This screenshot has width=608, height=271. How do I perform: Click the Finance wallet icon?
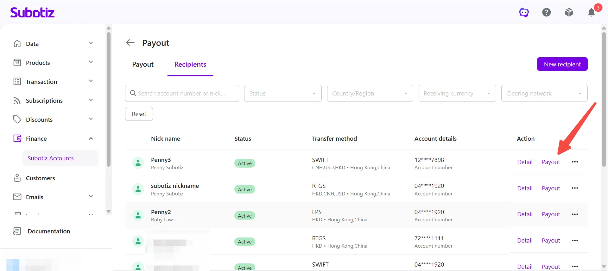click(x=17, y=139)
